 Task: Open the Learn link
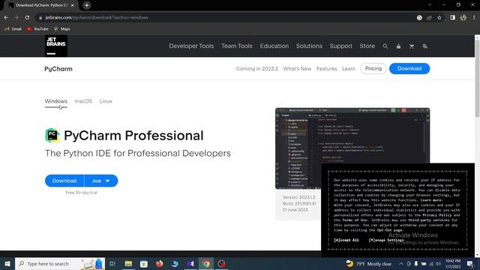[349, 68]
